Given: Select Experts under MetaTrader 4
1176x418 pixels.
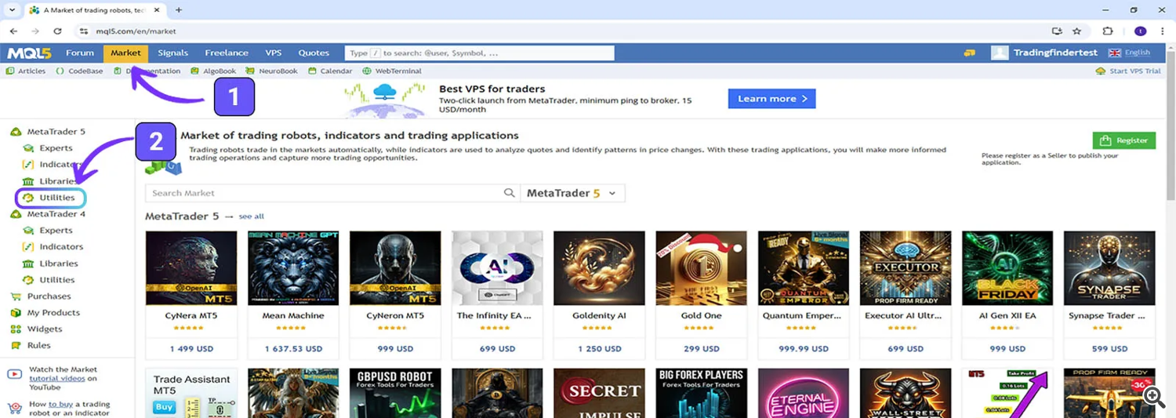Looking at the screenshot, I should tap(56, 231).
